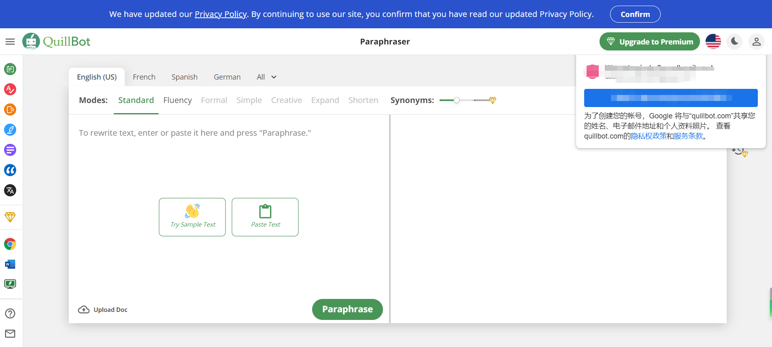Confirm the privacy policy banner

(x=635, y=14)
